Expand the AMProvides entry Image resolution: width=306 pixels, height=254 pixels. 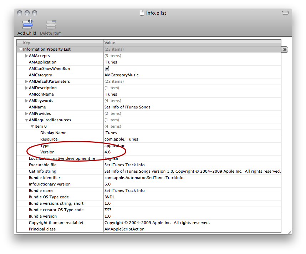26,114
